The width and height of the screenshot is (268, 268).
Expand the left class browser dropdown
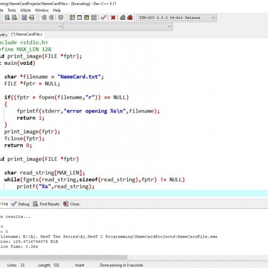59,26
